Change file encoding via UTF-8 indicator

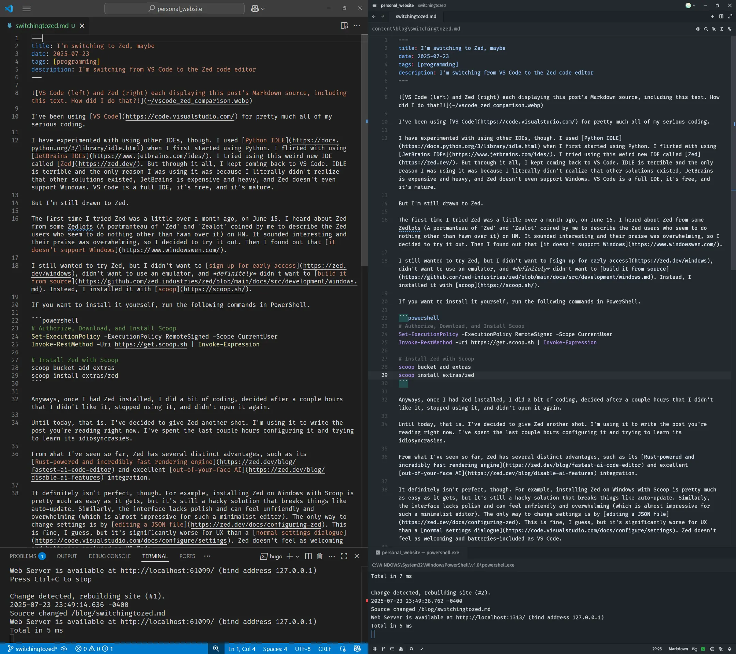pos(303,649)
